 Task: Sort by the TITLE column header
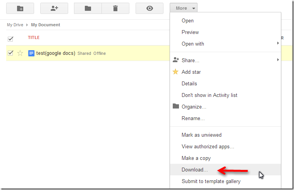point(34,37)
